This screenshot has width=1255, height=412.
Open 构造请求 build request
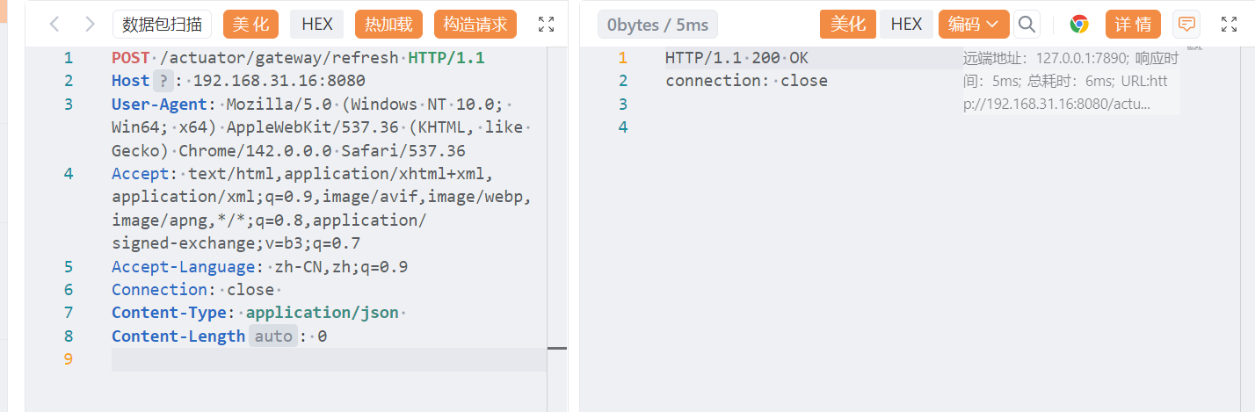(x=475, y=25)
